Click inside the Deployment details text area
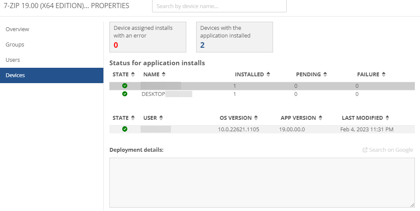 (262, 183)
